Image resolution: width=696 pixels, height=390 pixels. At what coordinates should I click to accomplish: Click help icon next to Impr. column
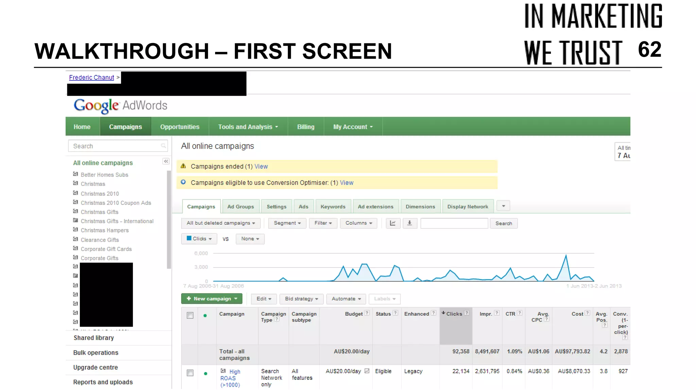coord(497,313)
